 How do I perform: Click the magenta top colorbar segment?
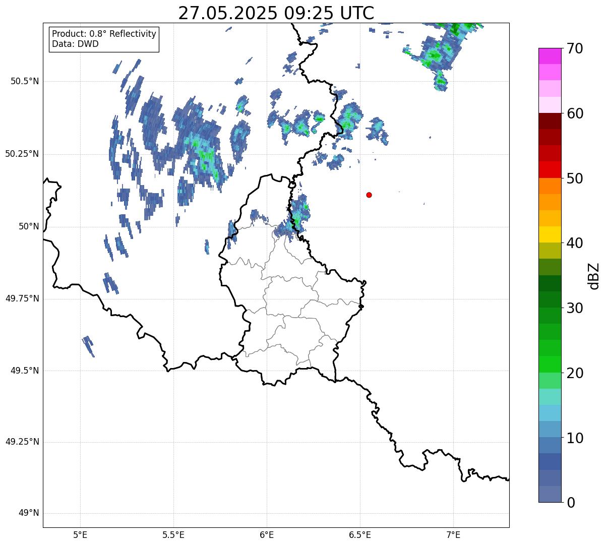550,56
